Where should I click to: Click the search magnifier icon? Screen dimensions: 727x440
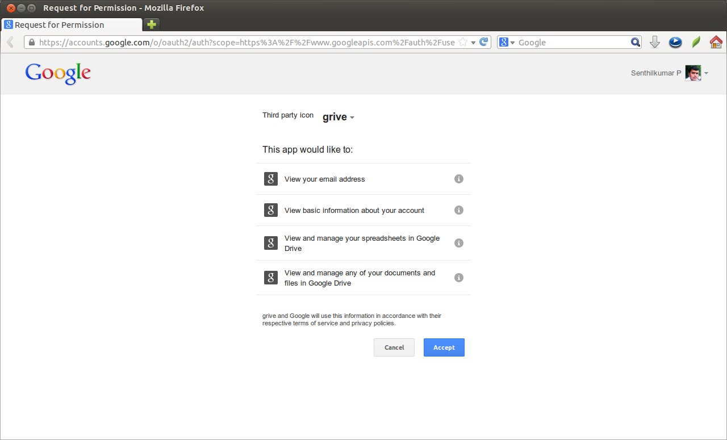(x=636, y=42)
